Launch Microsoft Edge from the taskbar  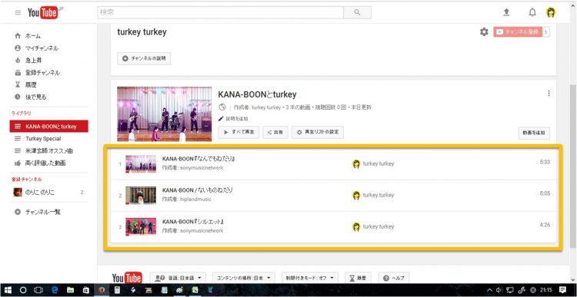pyautogui.click(x=55, y=290)
